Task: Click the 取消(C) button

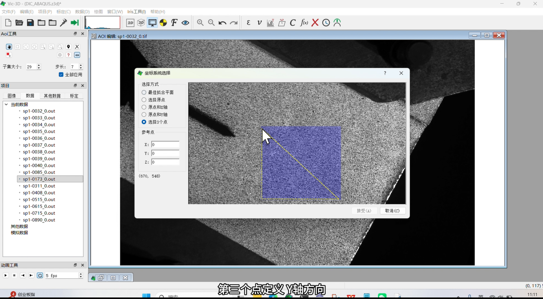Action: 392,211
